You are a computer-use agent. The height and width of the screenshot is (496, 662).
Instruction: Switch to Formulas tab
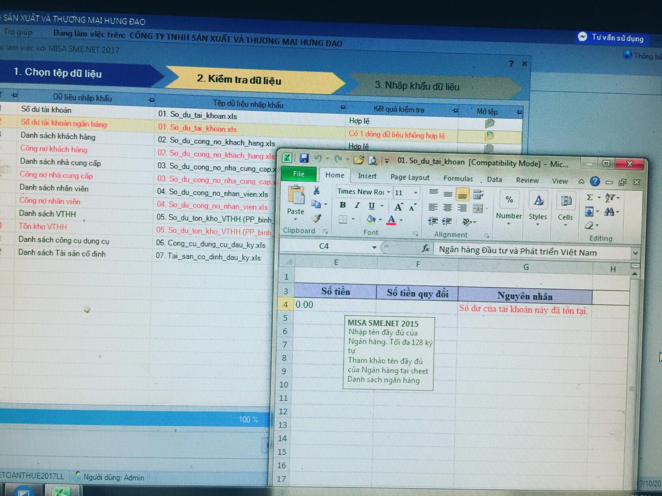[x=458, y=179]
